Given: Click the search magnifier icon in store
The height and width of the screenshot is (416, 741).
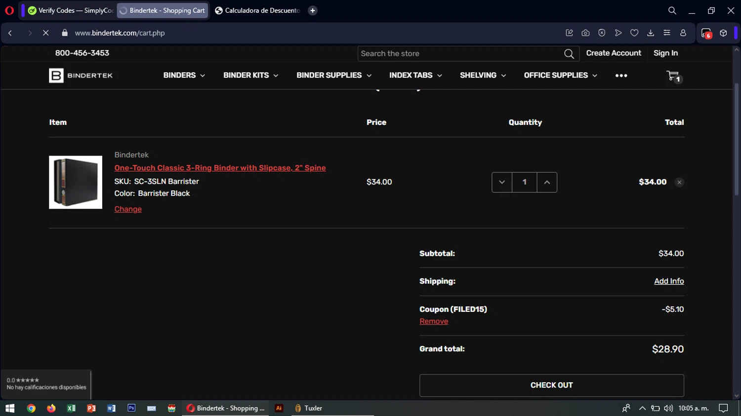Looking at the screenshot, I should 569,54.
